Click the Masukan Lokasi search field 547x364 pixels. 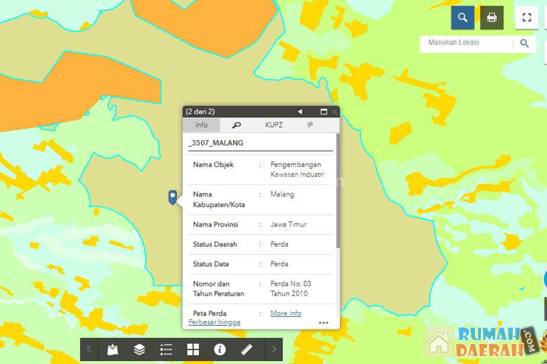[466, 43]
